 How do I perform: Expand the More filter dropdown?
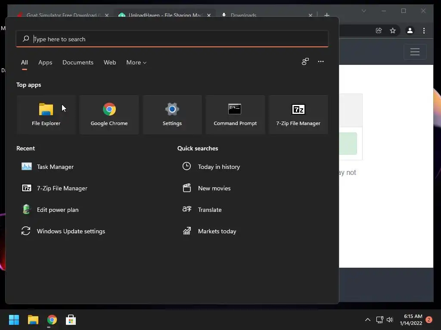137,62
